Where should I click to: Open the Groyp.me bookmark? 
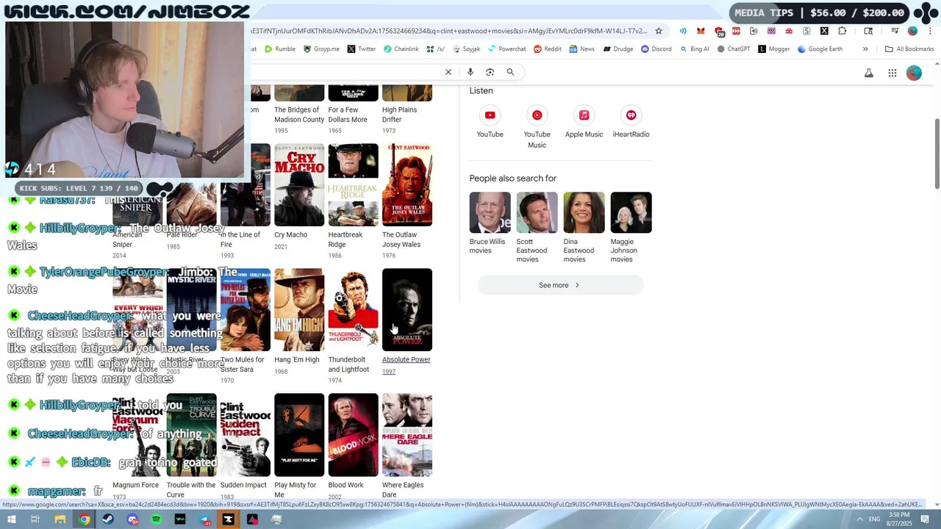pos(322,49)
